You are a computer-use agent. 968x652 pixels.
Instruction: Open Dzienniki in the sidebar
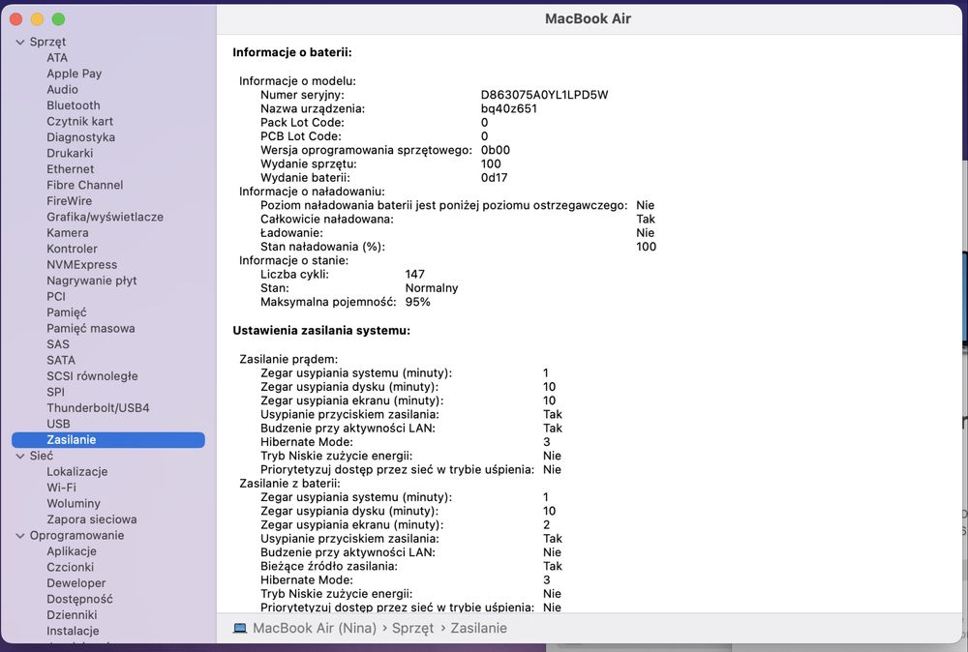point(73,615)
